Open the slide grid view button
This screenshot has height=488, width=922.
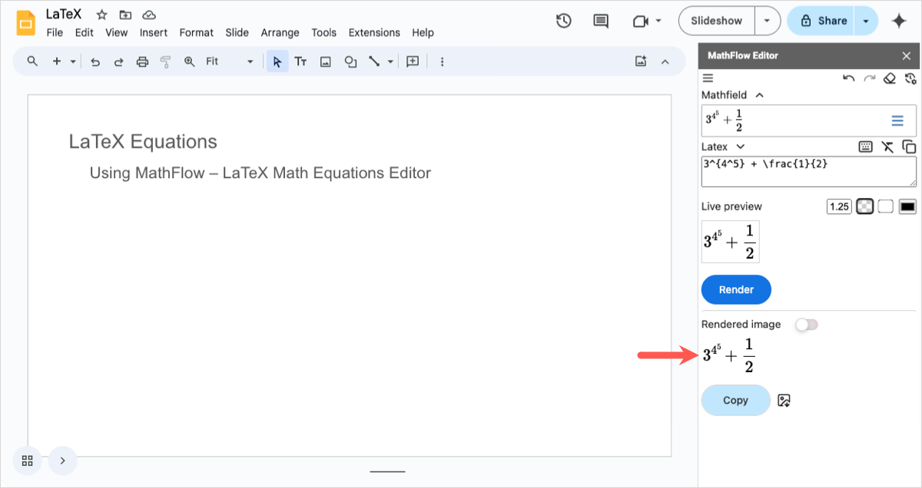pos(28,460)
